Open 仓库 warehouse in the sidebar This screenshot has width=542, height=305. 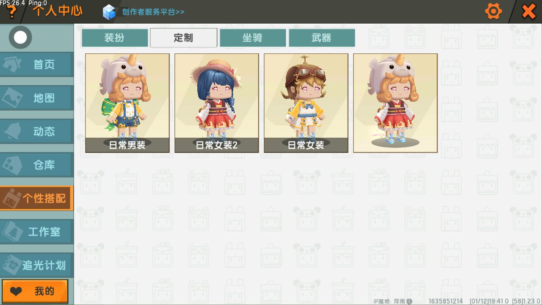point(37,165)
